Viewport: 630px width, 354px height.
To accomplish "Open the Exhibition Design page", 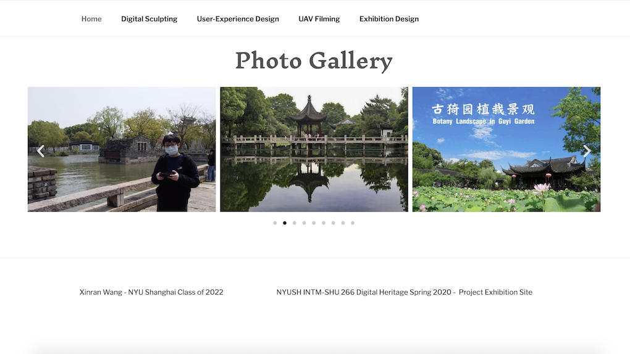I will (x=388, y=19).
